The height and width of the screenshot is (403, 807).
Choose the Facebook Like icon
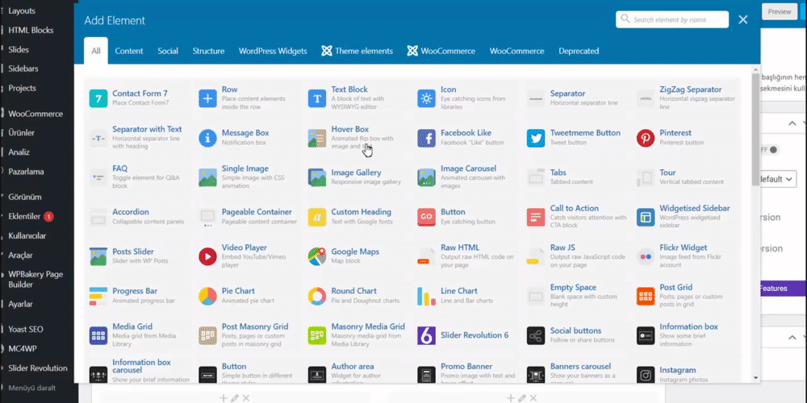tap(427, 138)
